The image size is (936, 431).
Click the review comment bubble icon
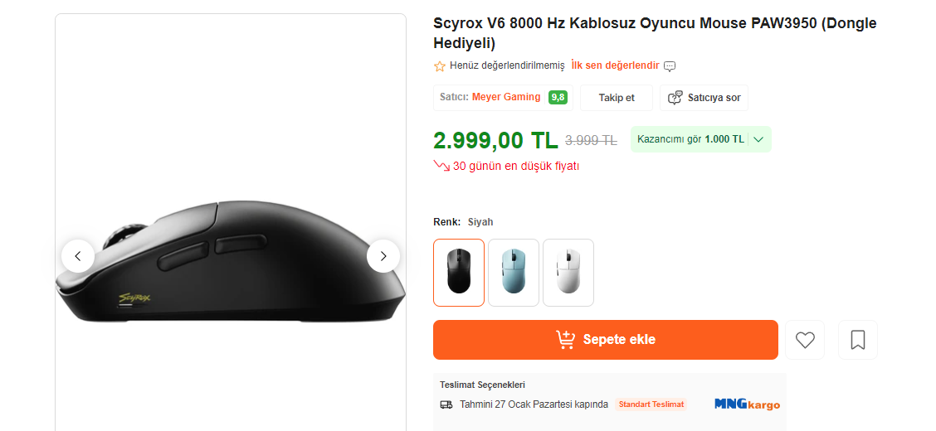tap(670, 66)
